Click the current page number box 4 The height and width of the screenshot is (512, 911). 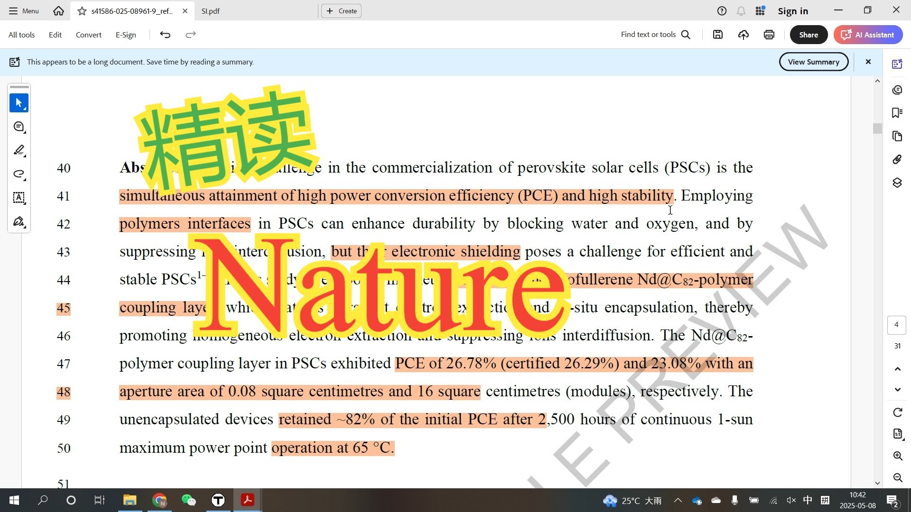(x=896, y=325)
